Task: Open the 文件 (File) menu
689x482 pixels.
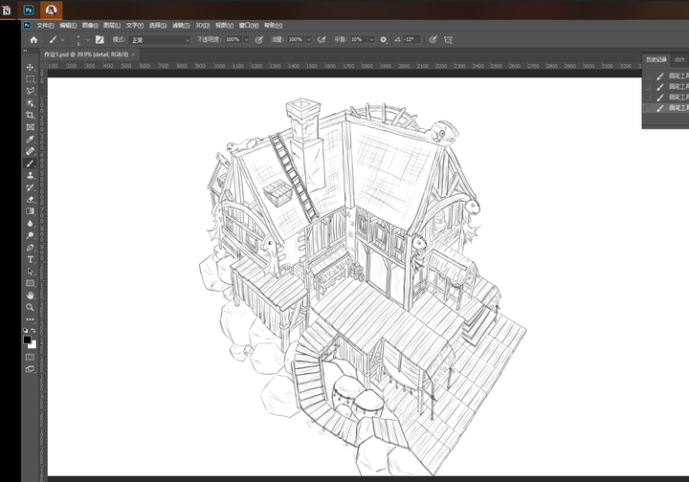Action: (x=45, y=25)
